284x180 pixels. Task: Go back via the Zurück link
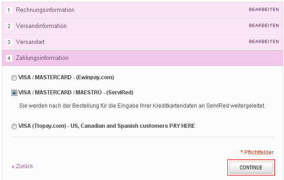click(22, 166)
